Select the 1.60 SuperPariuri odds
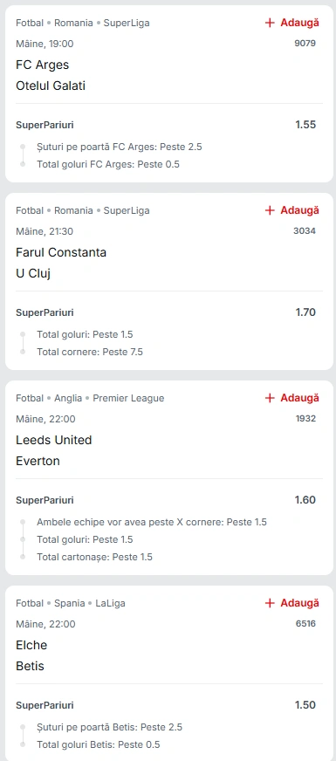The height and width of the screenshot is (761, 336). click(305, 500)
